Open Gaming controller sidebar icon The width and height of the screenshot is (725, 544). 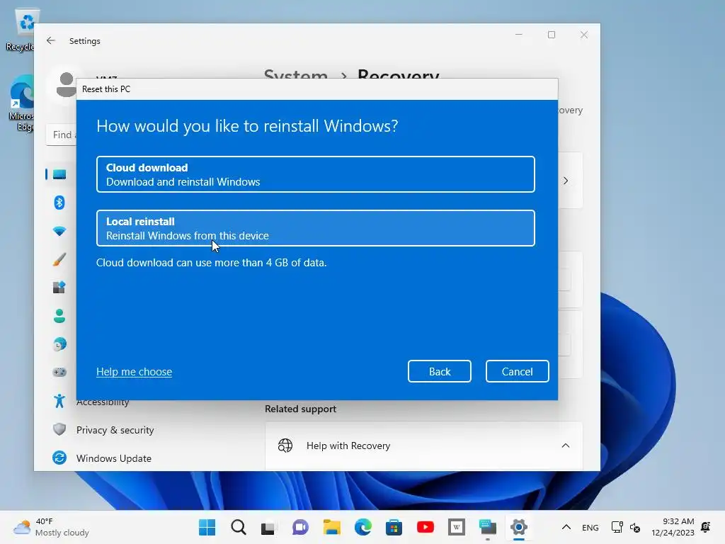click(59, 373)
